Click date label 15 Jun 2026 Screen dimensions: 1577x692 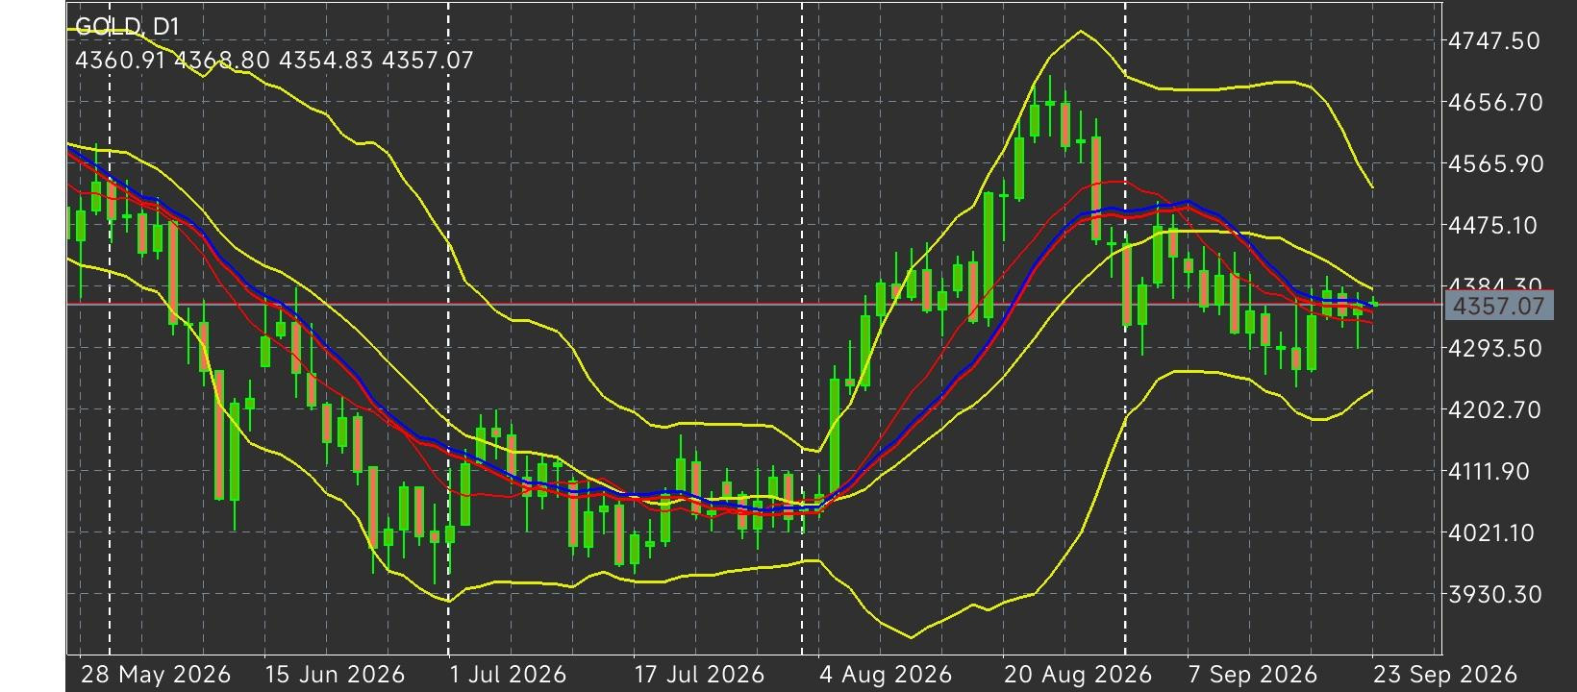click(335, 675)
